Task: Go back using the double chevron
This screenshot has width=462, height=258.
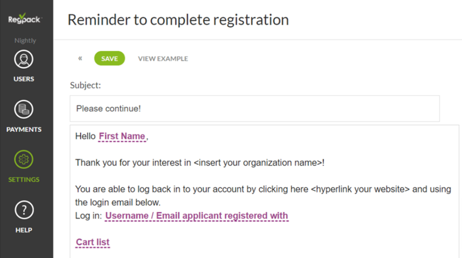Action: [80, 58]
